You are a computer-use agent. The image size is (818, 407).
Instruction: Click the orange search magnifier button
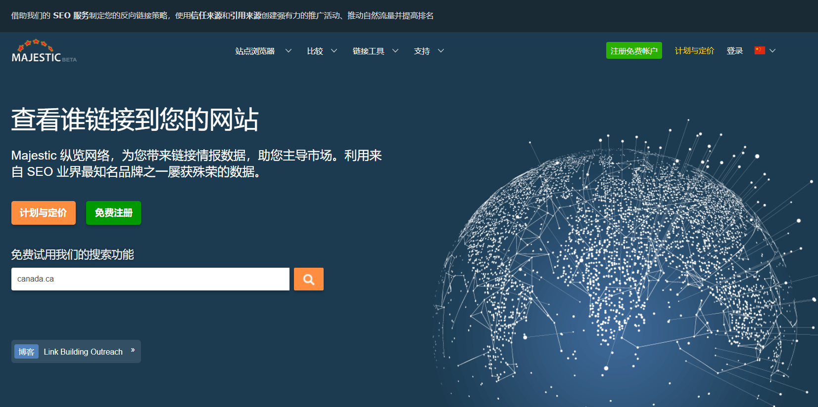pos(309,279)
